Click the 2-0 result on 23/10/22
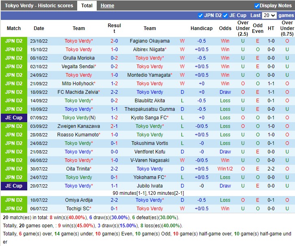 (114, 41)
